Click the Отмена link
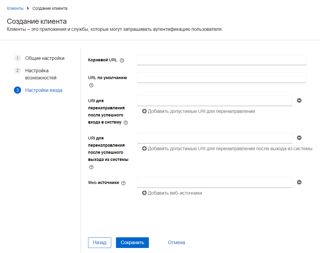The width and height of the screenshot is (320, 253). tap(176, 242)
